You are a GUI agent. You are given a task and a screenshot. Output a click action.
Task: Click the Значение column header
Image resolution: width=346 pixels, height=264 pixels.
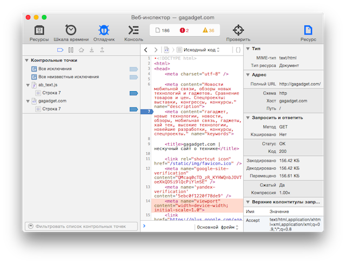(x=279, y=212)
